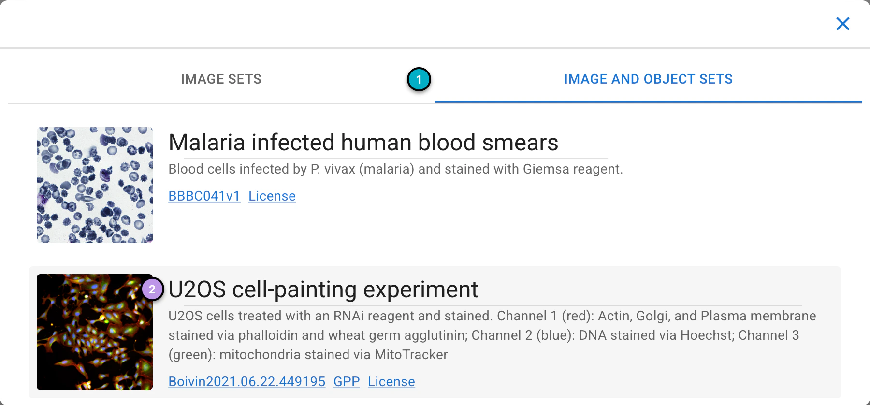Follow the GPP link
Screen dimensions: 870x405
347,382
